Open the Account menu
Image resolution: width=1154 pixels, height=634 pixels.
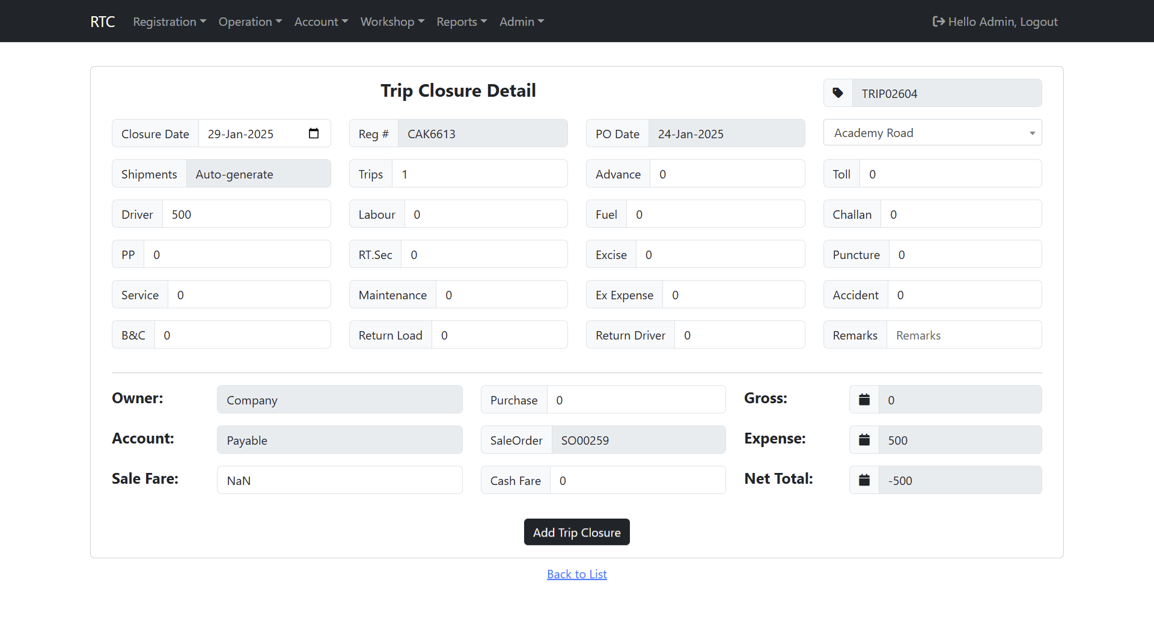321,22
